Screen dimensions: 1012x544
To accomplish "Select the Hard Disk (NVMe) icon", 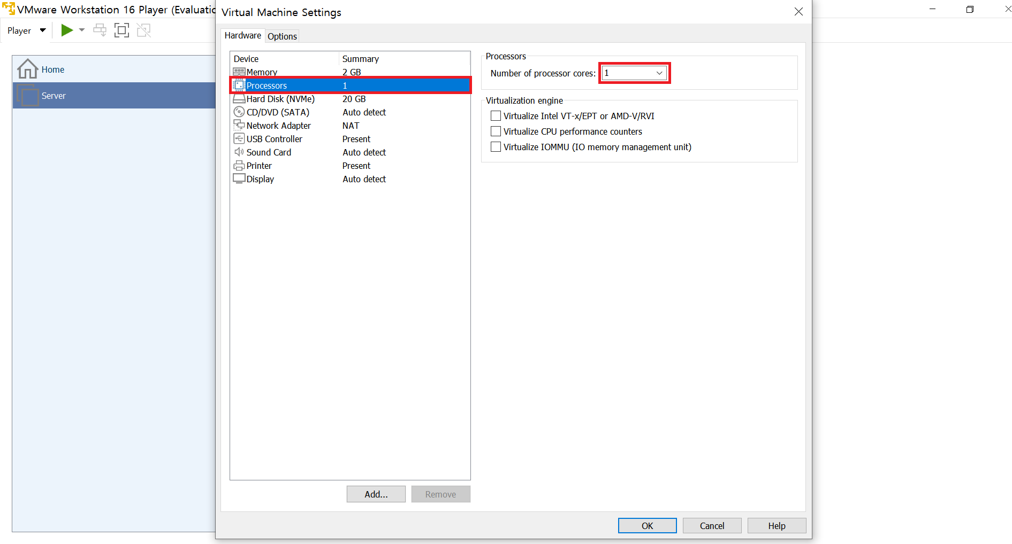I will click(x=239, y=99).
